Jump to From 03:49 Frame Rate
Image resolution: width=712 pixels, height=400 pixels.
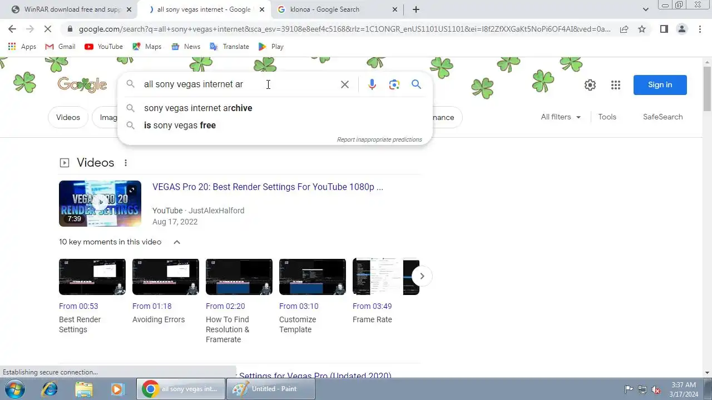[372, 306]
